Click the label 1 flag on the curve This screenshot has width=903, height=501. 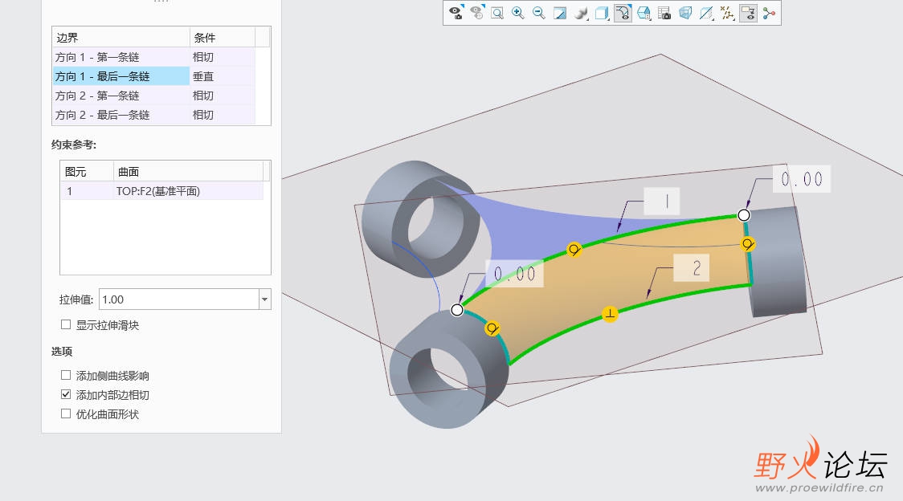(662, 201)
